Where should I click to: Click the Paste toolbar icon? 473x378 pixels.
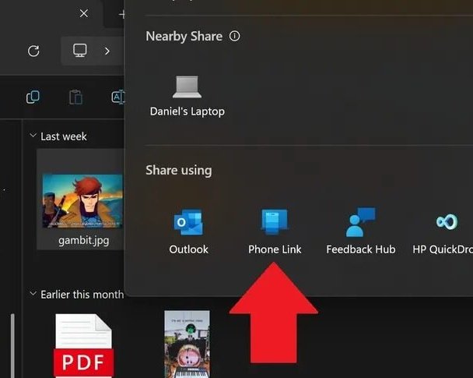click(x=75, y=97)
